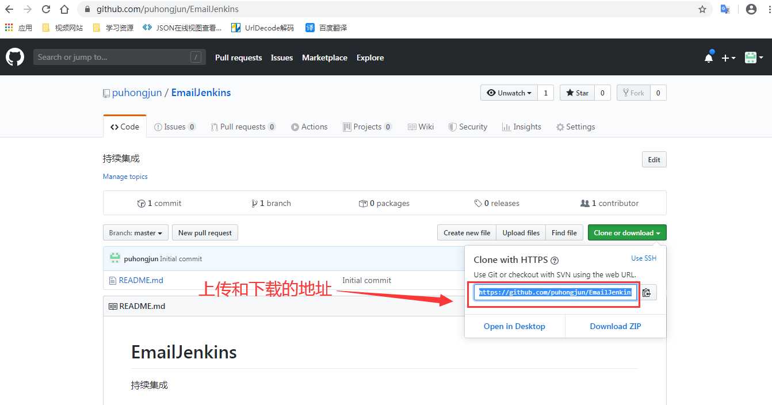
Task: Click Manage topics link
Action: tap(125, 177)
